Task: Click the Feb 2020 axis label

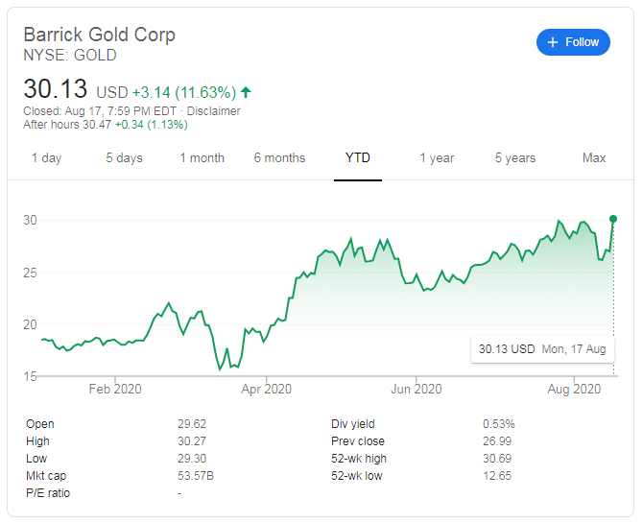Action: click(x=115, y=389)
